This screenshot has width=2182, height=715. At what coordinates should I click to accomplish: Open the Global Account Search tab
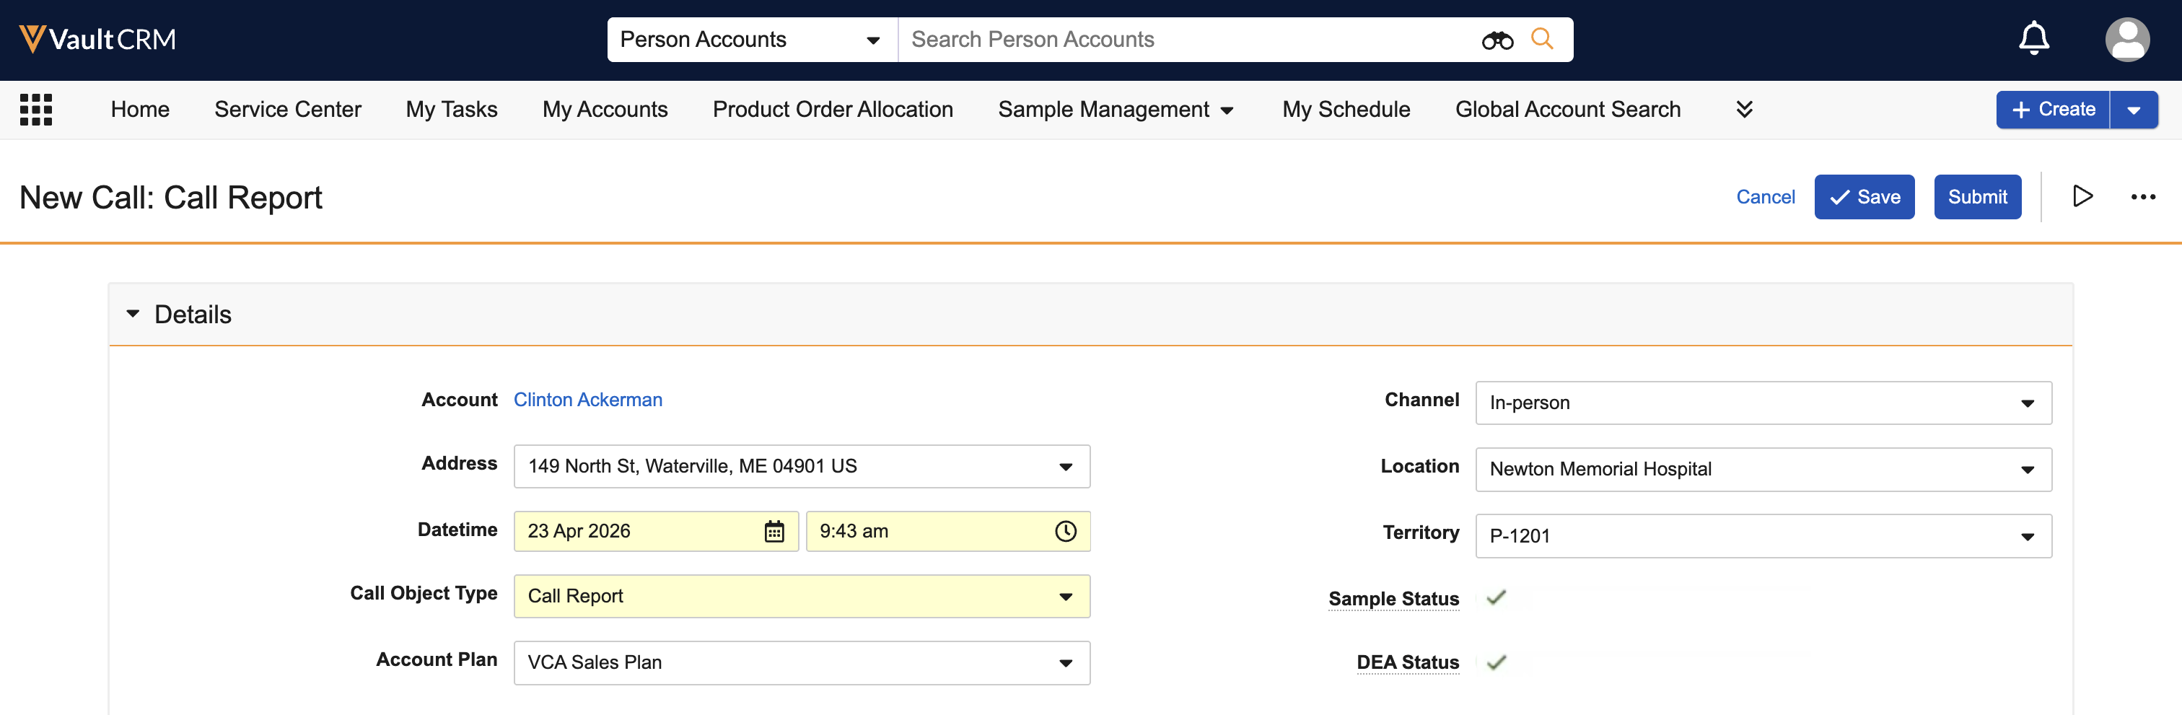pos(1567,109)
